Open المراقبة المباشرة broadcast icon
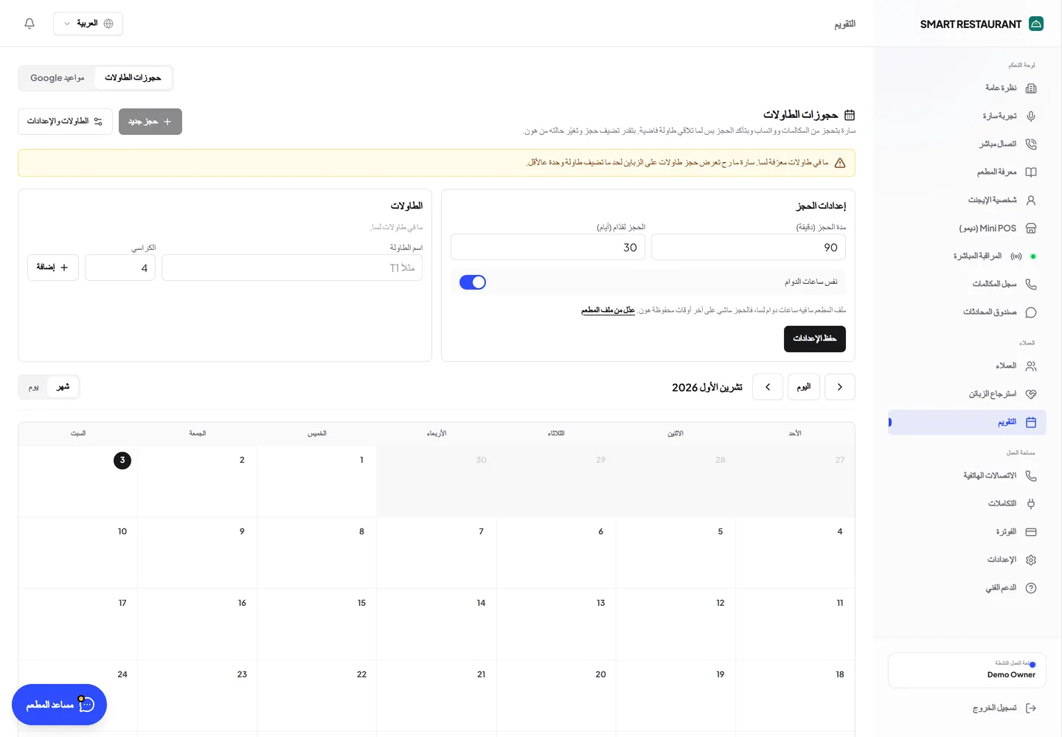Viewport: 1062px width, 737px height. pyautogui.click(x=1016, y=256)
